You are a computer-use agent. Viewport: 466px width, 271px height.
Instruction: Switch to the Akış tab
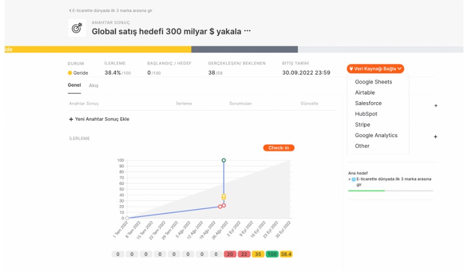(93, 85)
